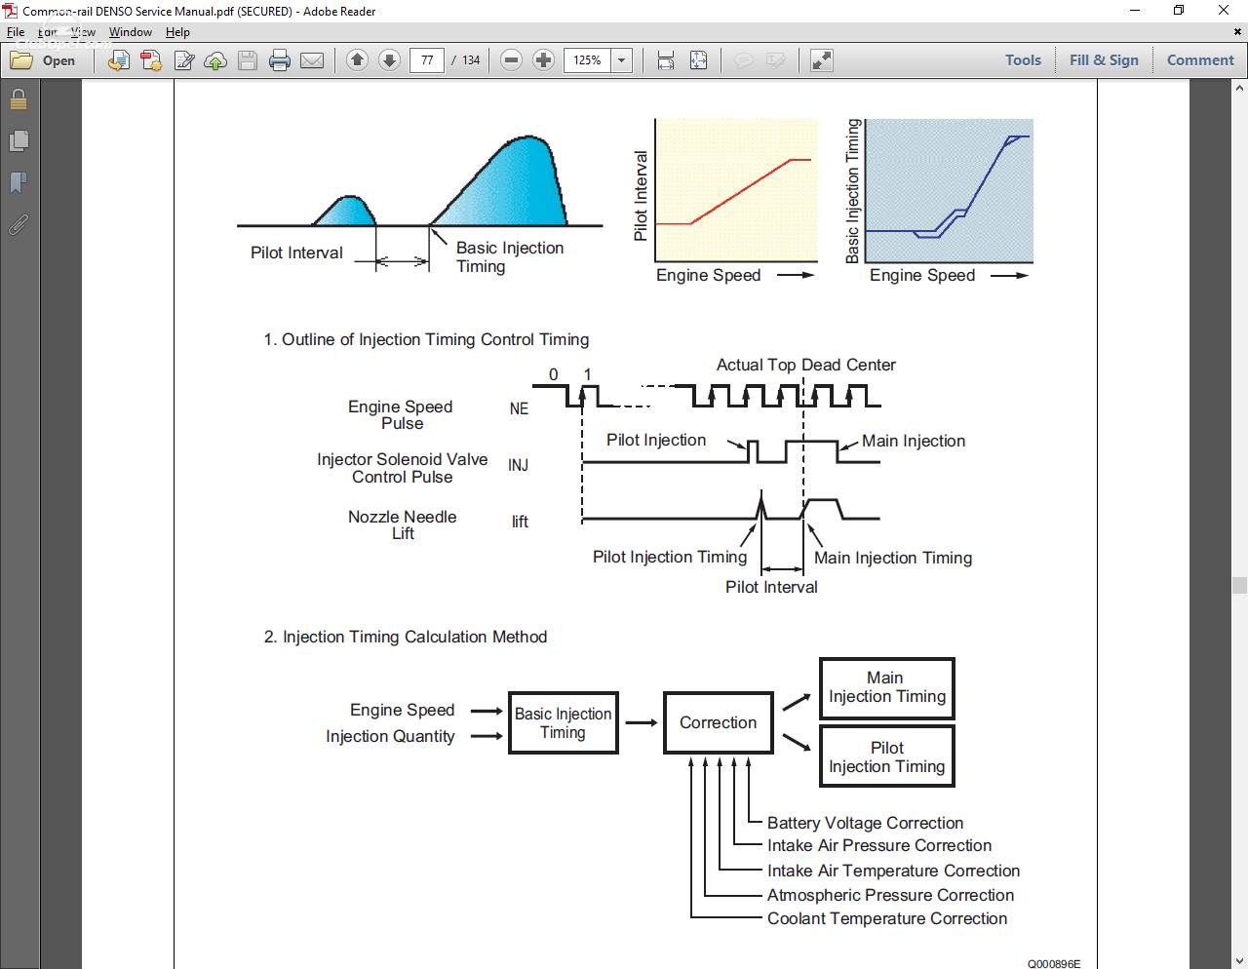Click the Adobe Reader title bar PDF icon
The image size is (1248, 969).
[11, 11]
